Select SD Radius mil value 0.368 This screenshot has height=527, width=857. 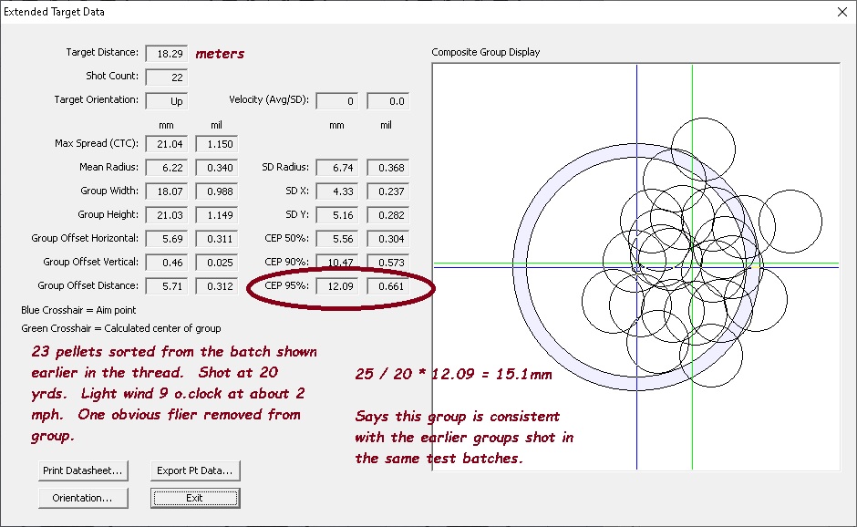[x=388, y=168]
